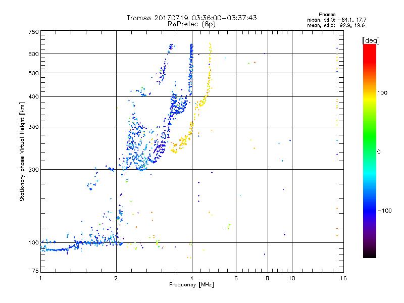Click the colorbar tick label '100'

click(382, 93)
